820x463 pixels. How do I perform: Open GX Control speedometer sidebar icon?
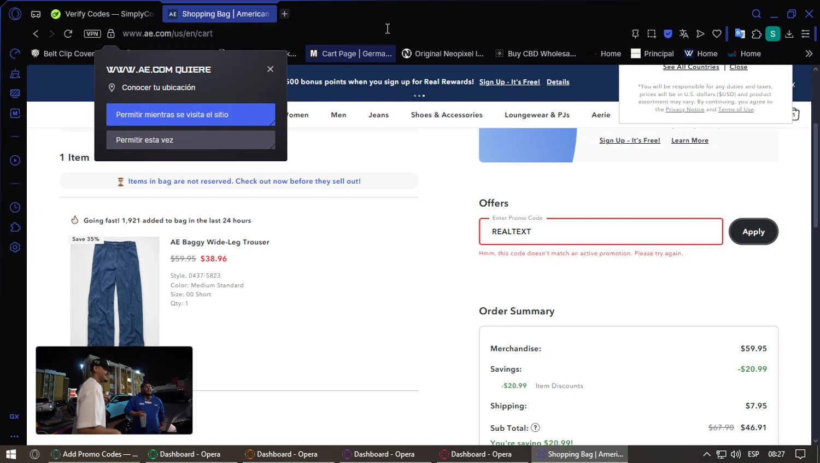click(x=15, y=54)
